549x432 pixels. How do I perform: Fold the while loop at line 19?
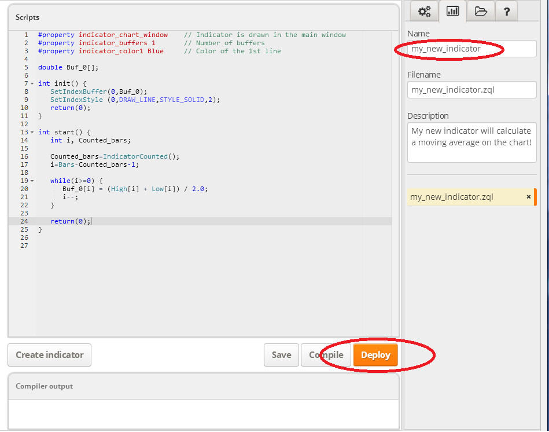click(32, 181)
